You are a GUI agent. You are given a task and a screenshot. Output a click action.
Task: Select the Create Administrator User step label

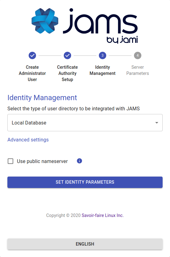[x=32, y=73]
